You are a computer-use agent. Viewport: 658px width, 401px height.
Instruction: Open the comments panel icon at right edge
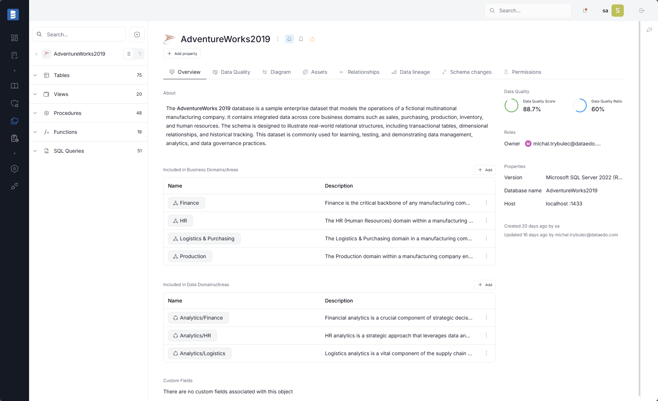pyautogui.click(x=649, y=30)
